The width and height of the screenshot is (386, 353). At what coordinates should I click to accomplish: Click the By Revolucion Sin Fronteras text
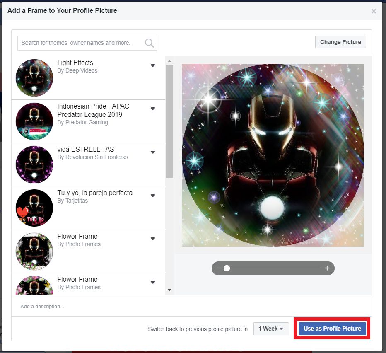[x=92, y=157]
